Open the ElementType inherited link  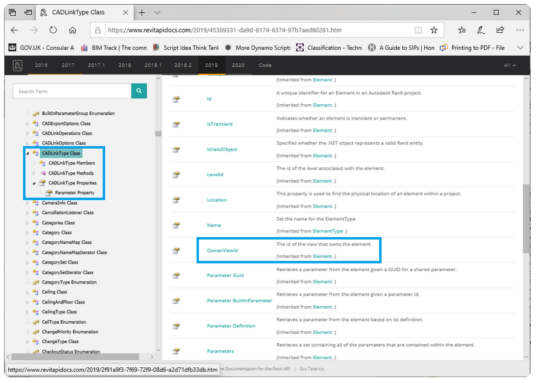(x=328, y=231)
